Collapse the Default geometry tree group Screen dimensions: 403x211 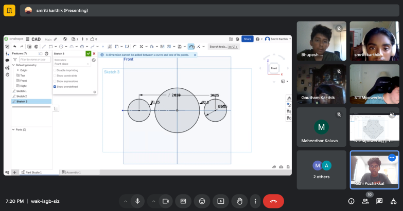coord(13,65)
